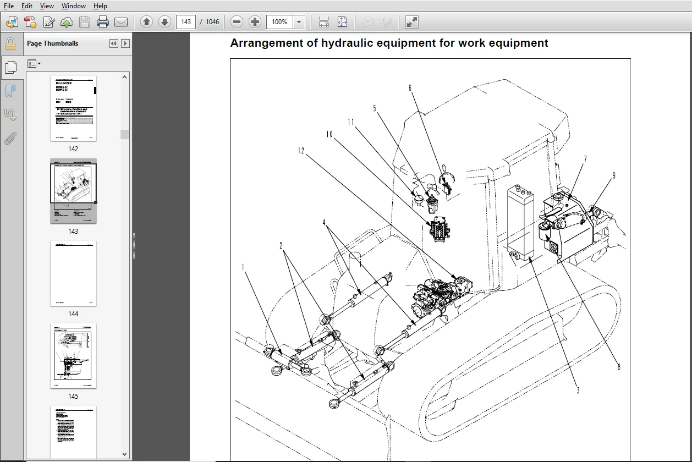Collapse the Page Thumbnails pane with double arrow
This screenshot has height=462, width=692.
114,43
